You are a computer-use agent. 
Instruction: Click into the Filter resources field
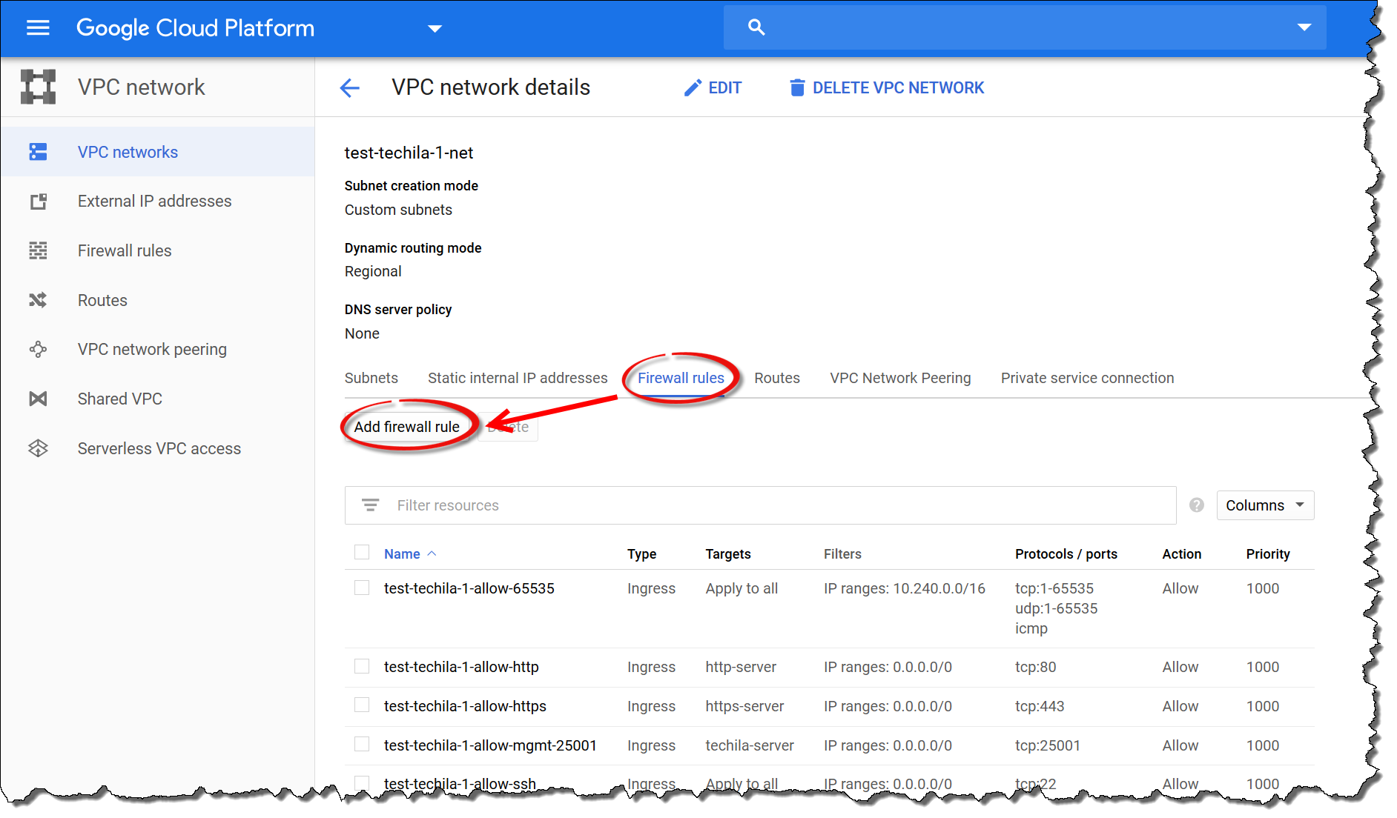(771, 505)
